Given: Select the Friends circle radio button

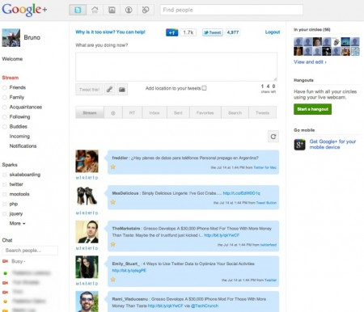Looking at the screenshot, I should (x=4, y=87).
